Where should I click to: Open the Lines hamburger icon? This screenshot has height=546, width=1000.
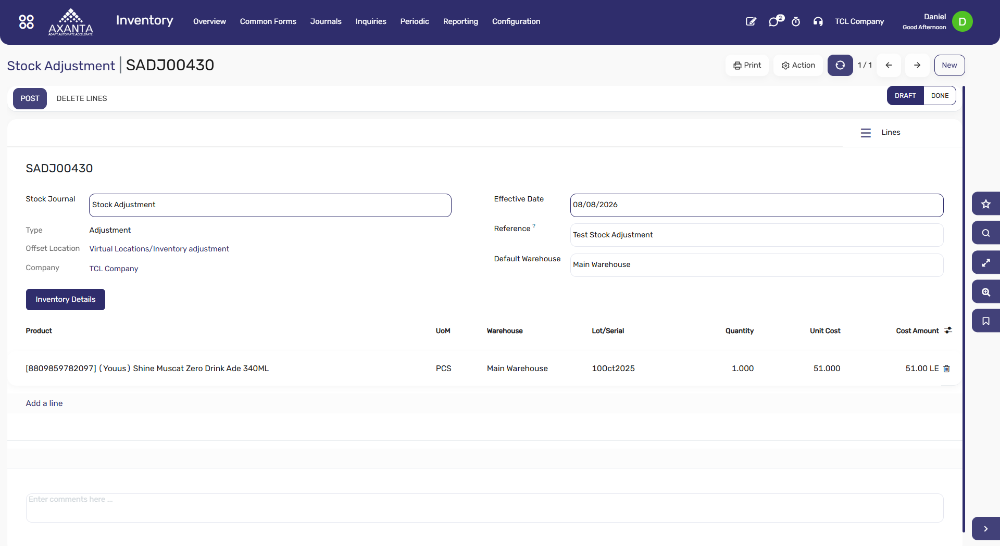click(x=866, y=133)
